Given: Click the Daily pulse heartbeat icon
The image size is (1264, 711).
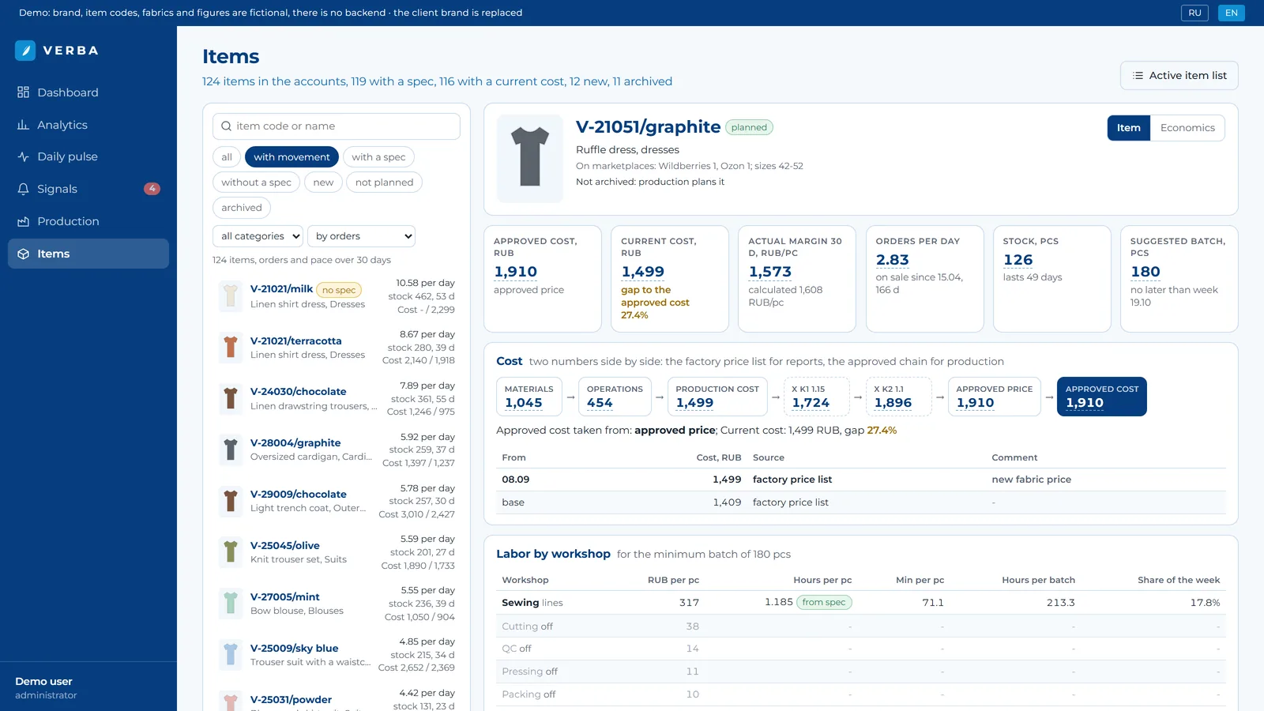Looking at the screenshot, I should (23, 156).
